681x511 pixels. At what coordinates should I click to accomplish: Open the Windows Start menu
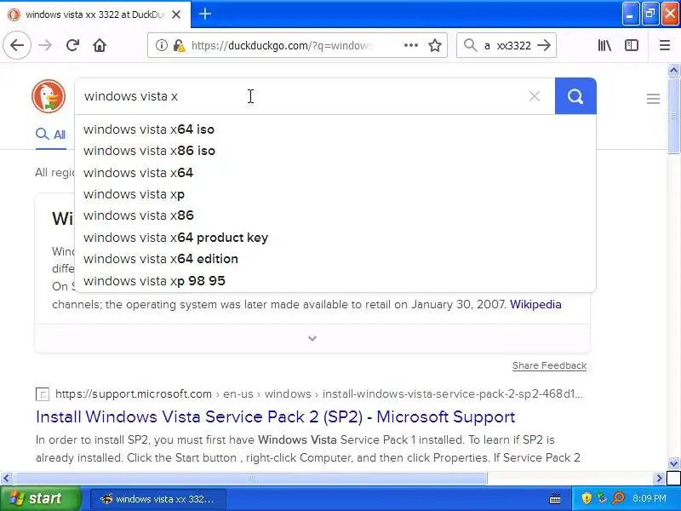pyautogui.click(x=40, y=498)
